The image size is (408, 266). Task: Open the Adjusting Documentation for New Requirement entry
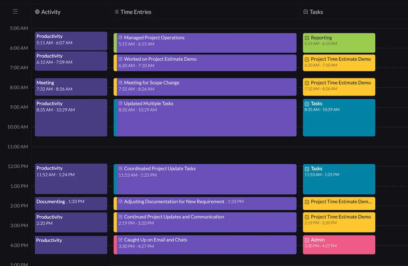204,203
